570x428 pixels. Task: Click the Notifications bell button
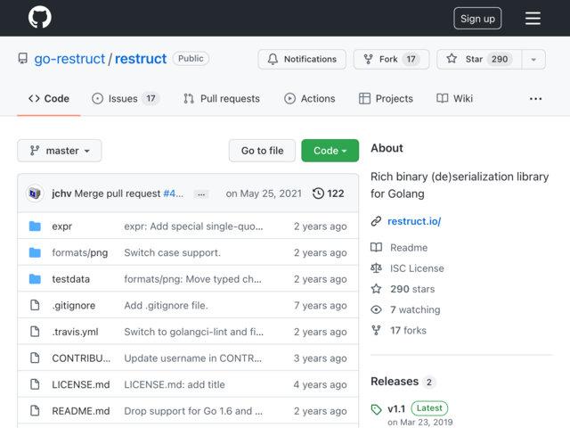click(x=302, y=59)
